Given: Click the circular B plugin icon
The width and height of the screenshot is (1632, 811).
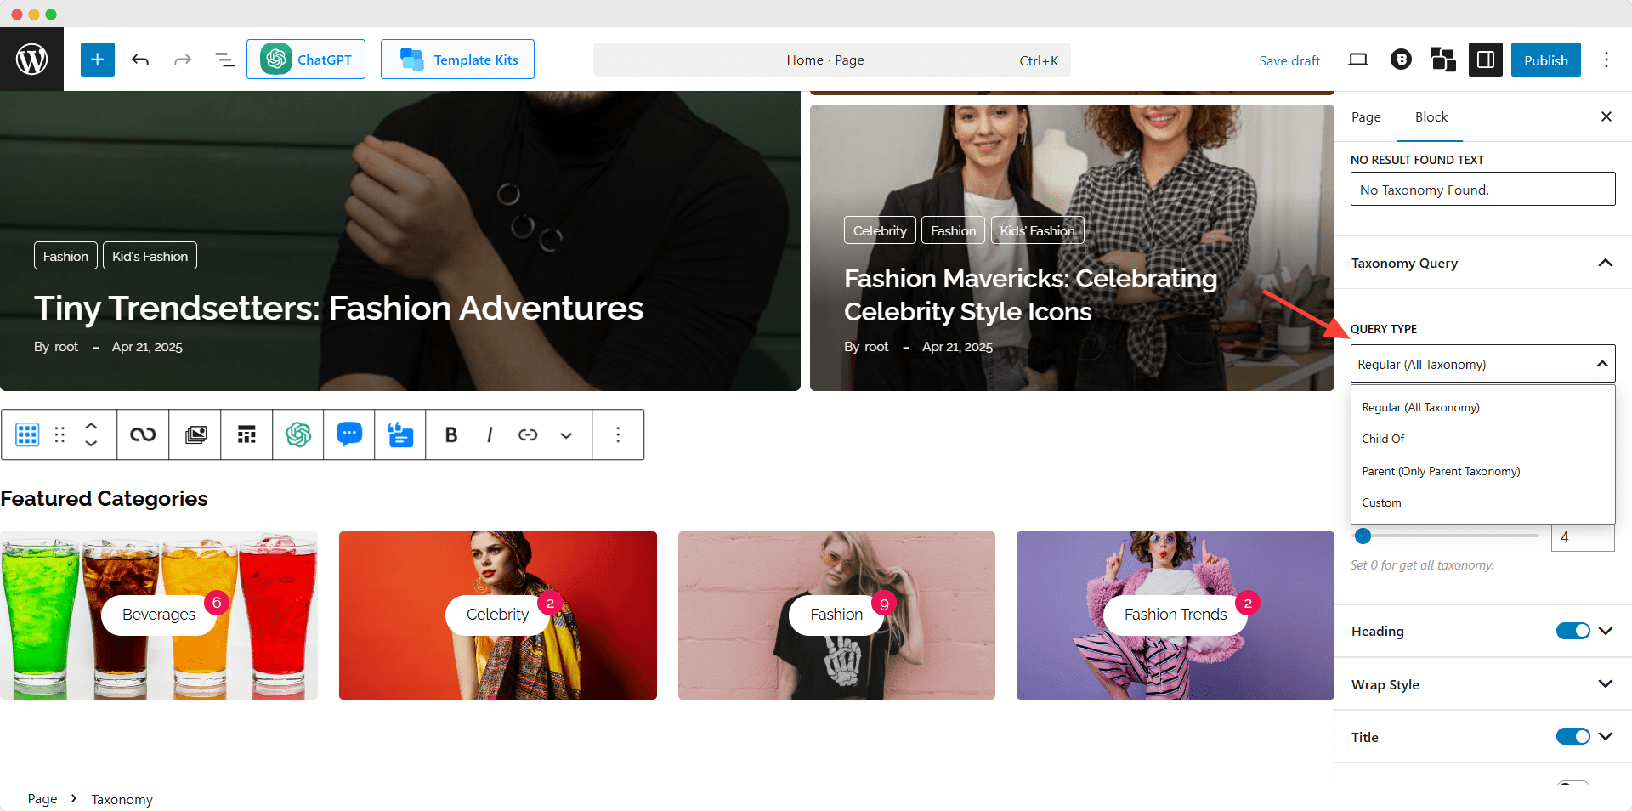Looking at the screenshot, I should coord(1401,60).
